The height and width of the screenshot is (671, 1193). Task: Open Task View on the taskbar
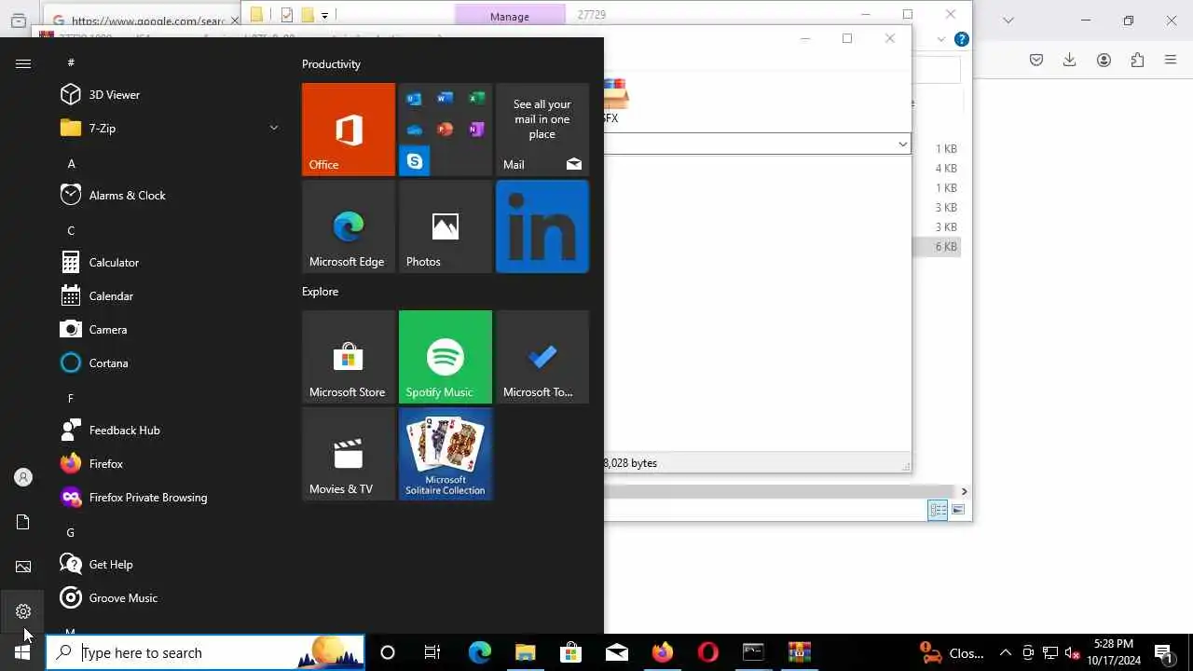tap(432, 652)
